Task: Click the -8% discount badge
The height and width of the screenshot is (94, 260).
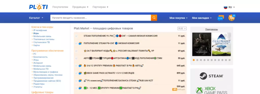Action: click(x=175, y=89)
